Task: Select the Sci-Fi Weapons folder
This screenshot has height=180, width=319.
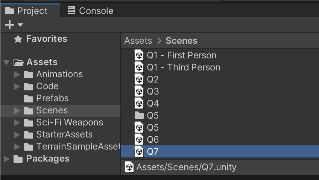Action: point(69,122)
